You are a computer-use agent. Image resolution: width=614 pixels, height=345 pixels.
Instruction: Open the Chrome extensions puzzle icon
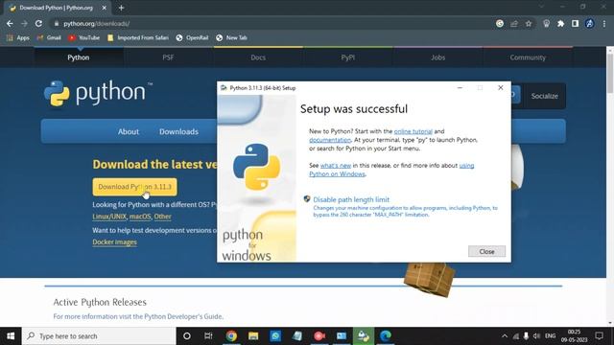point(560,23)
